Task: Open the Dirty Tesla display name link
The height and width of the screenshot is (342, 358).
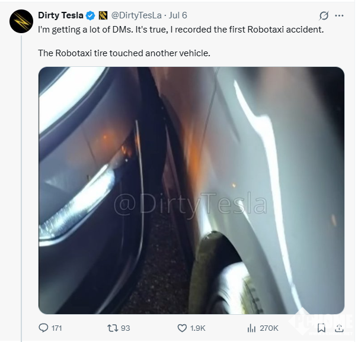Action: [x=60, y=15]
